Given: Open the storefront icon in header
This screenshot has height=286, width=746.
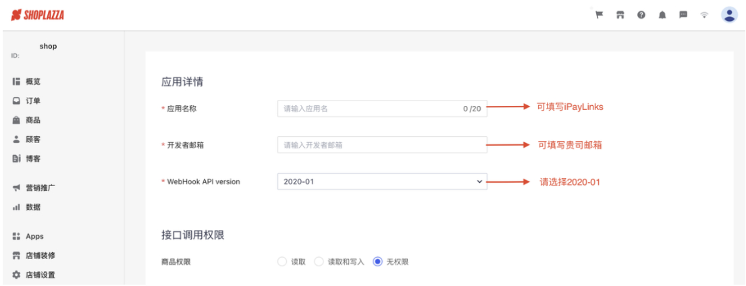Looking at the screenshot, I should [x=620, y=15].
